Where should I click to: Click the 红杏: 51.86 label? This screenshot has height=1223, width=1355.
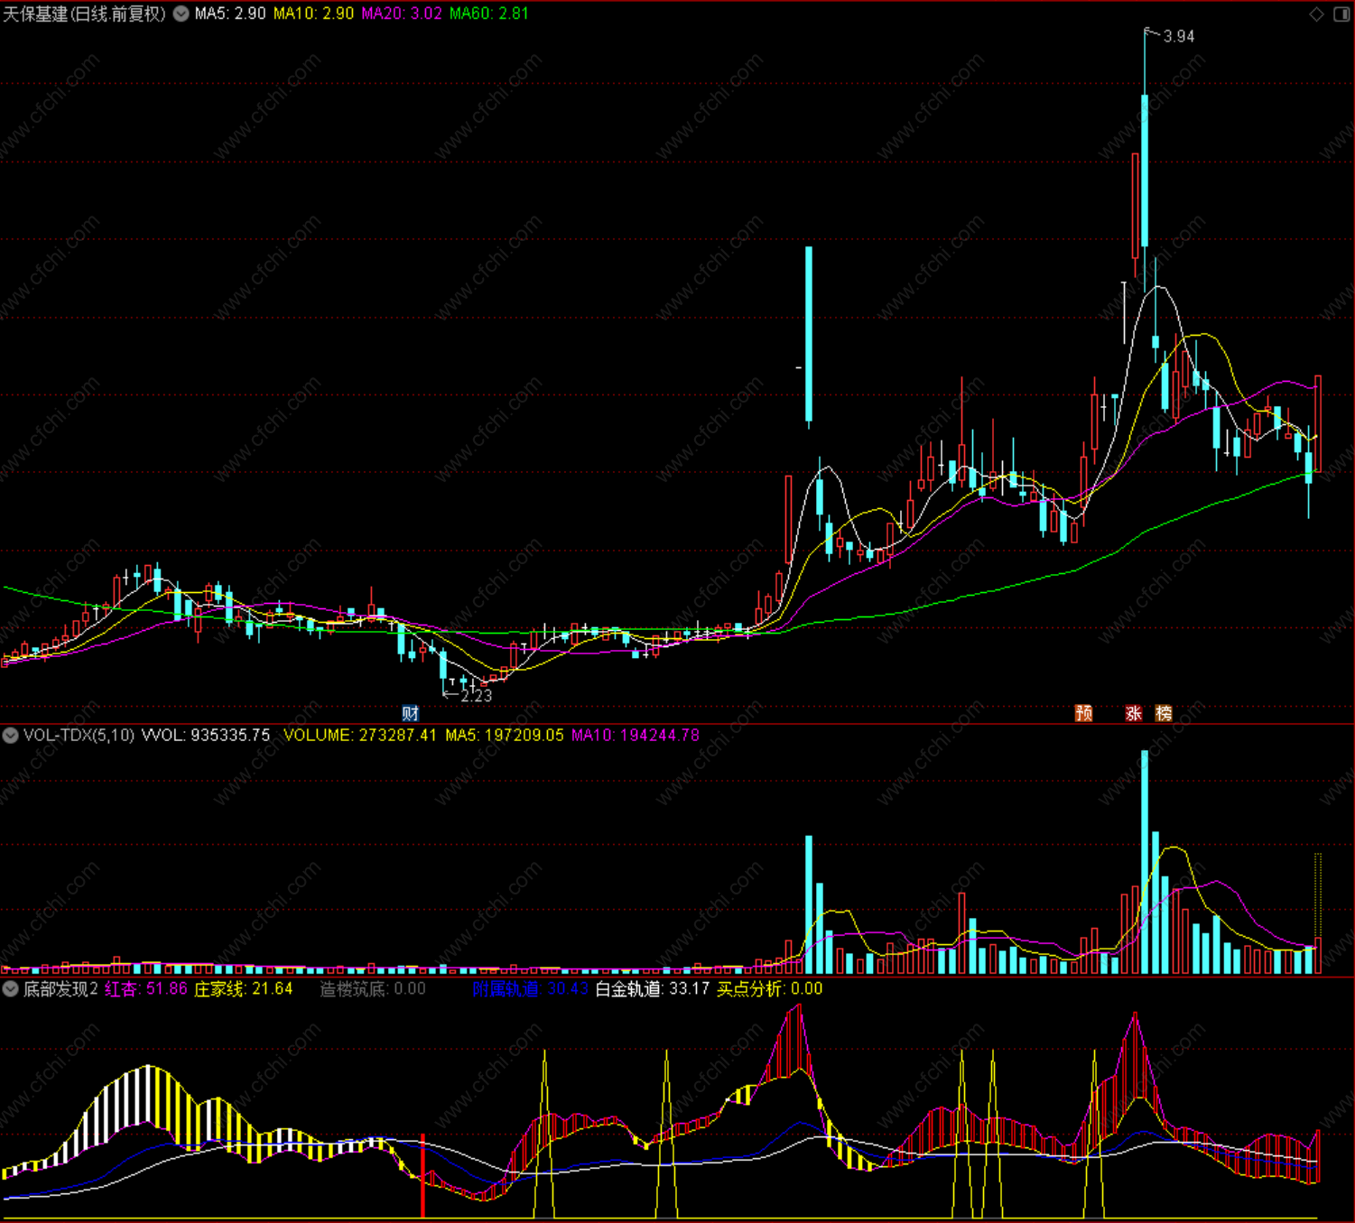tap(146, 989)
